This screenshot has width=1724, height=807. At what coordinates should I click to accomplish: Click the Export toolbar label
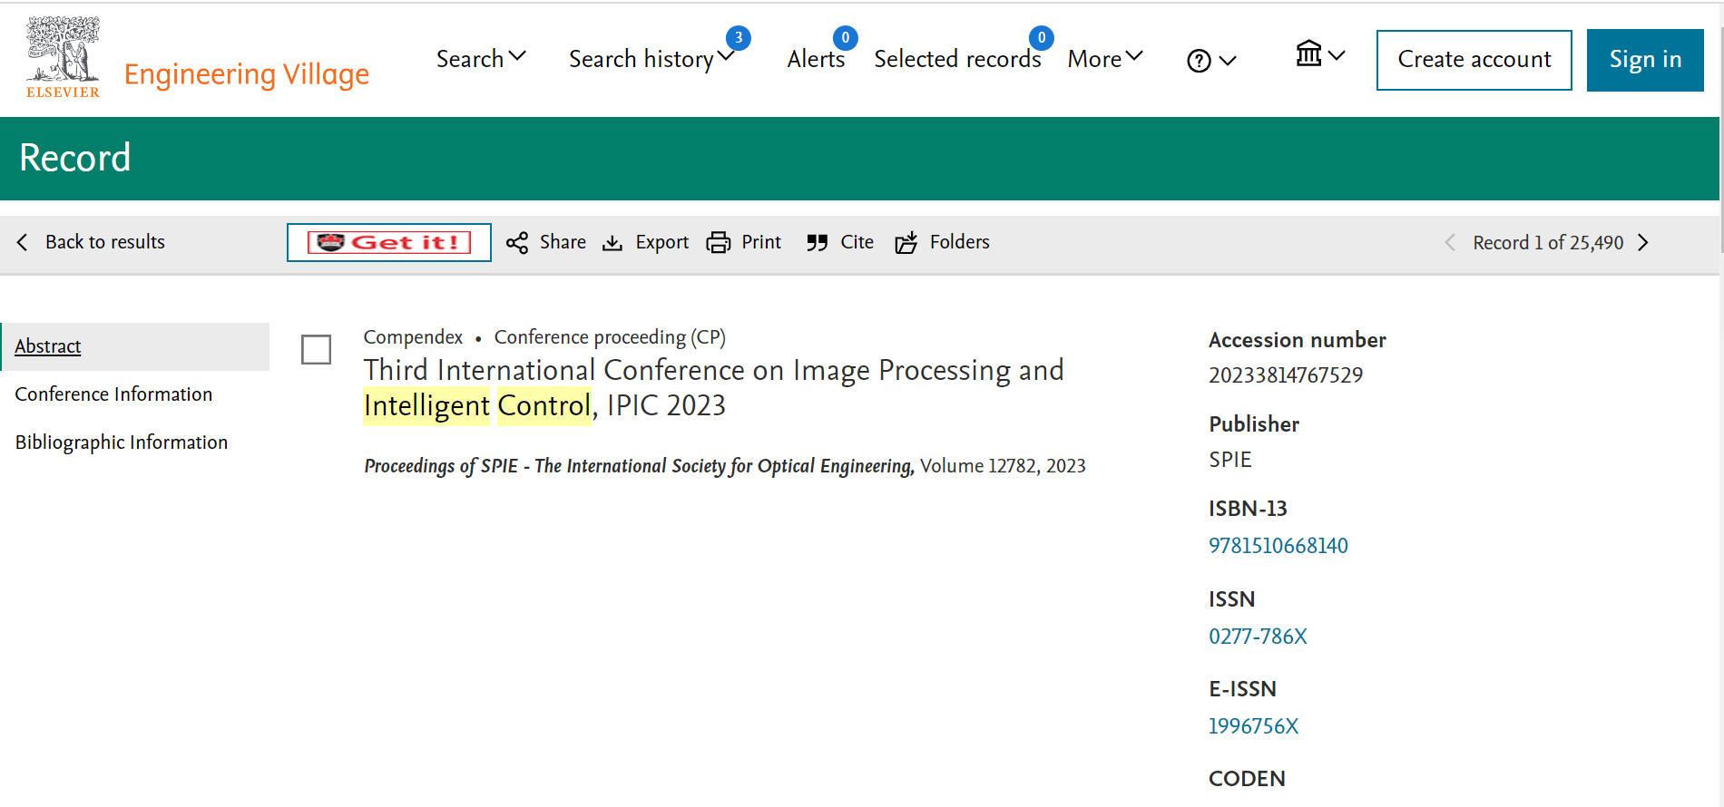click(661, 242)
